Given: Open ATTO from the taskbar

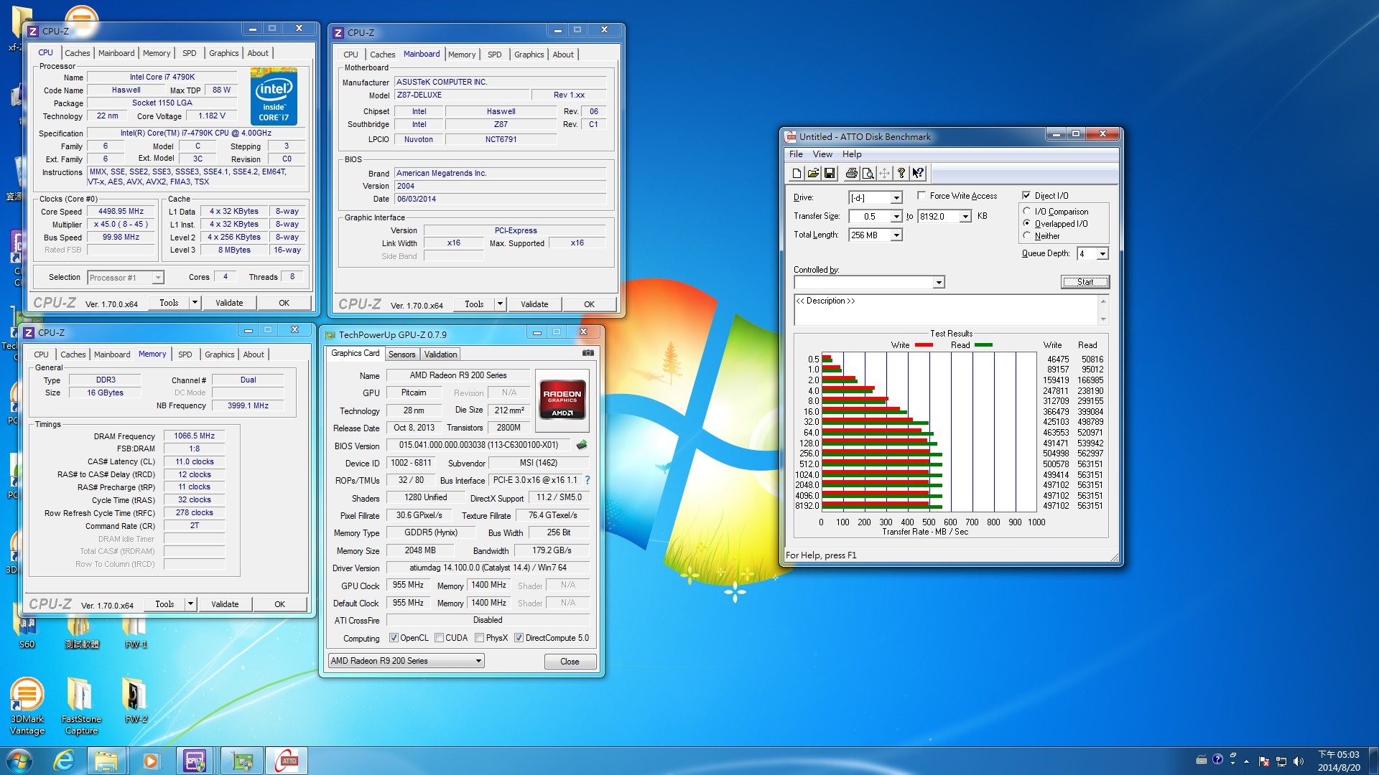Looking at the screenshot, I should click(x=287, y=761).
